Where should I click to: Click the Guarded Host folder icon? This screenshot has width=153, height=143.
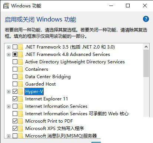pyautogui.click(x=21, y=84)
